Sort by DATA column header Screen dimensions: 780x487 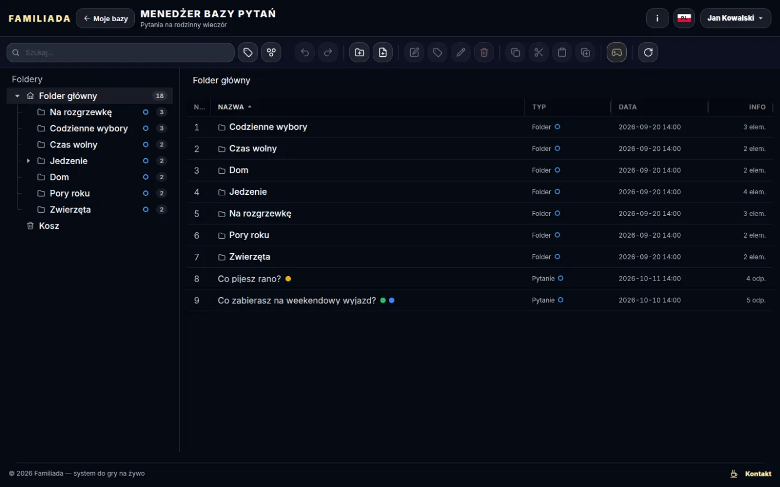pyautogui.click(x=627, y=107)
